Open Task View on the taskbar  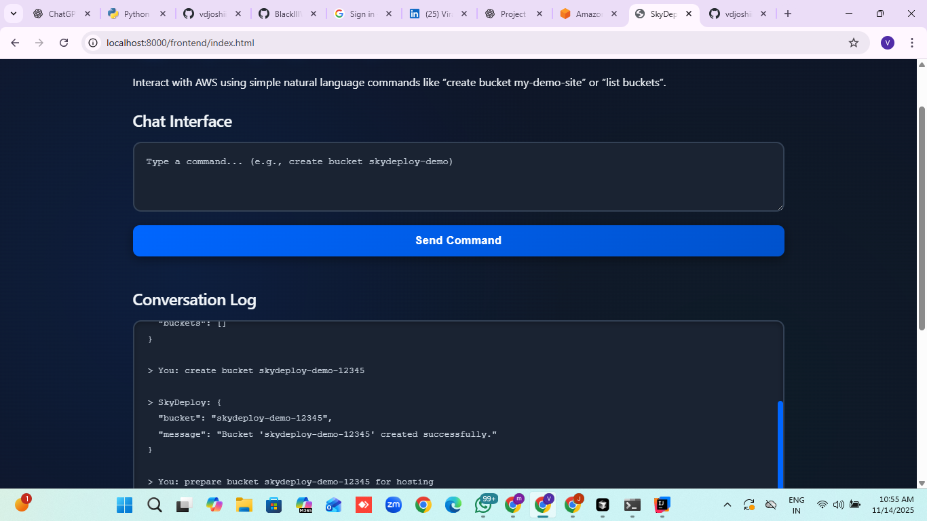[184, 505]
